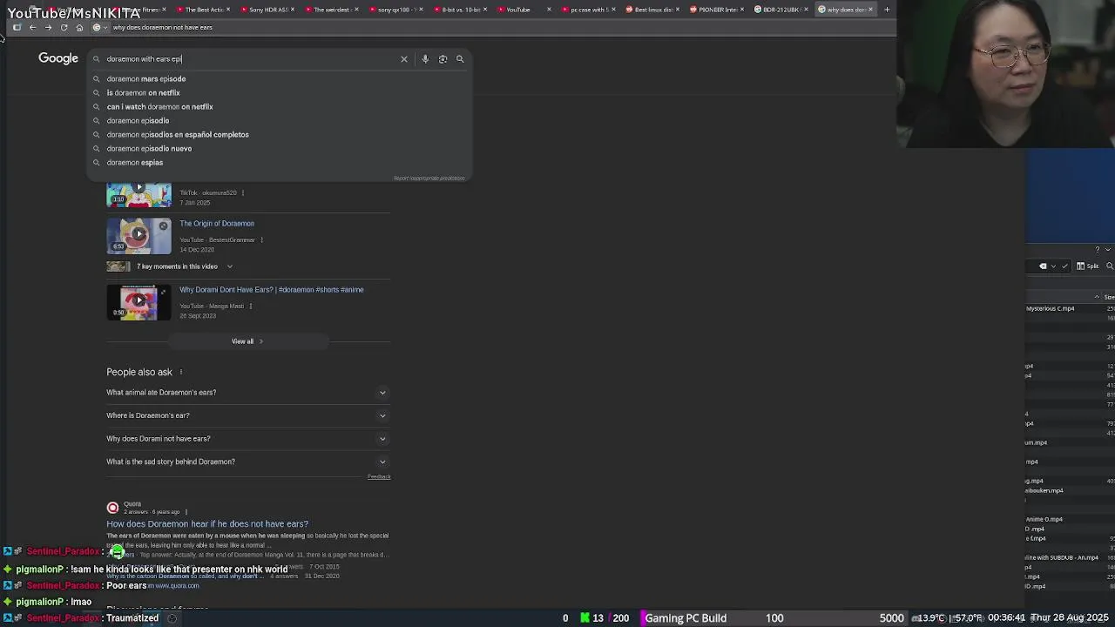1115x627 pixels.
Task: Open Quora 'How does Doraemon hear' link
Action: pyautogui.click(x=207, y=524)
